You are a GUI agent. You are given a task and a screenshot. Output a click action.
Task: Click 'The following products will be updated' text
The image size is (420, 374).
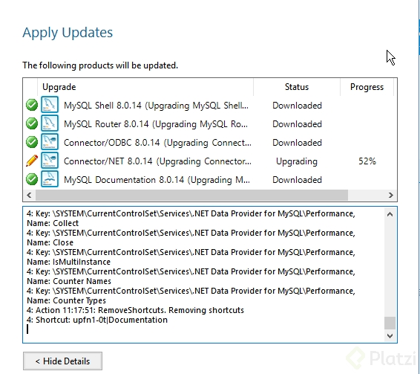[100, 65]
